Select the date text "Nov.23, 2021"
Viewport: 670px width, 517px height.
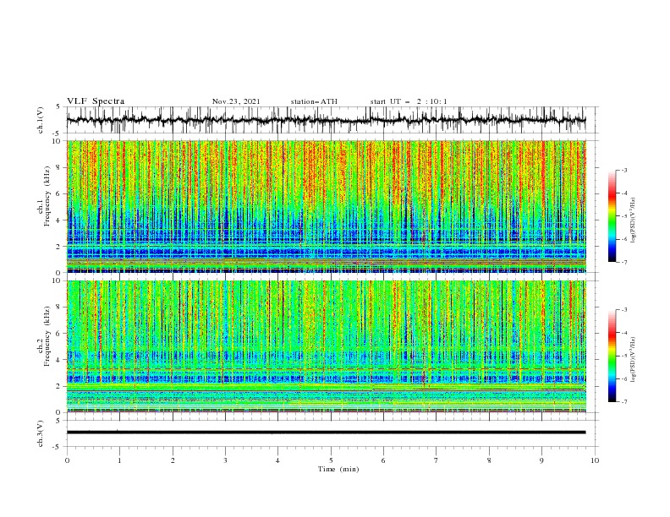tap(236, 101)
